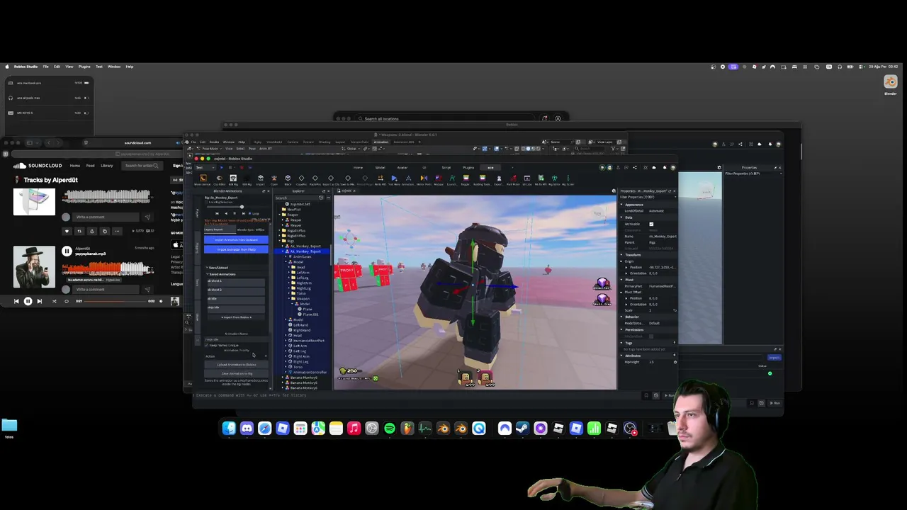This screenshot has height=510, width=907.
Task: Launch Spotify from the Dock
Action: point(390,428)
